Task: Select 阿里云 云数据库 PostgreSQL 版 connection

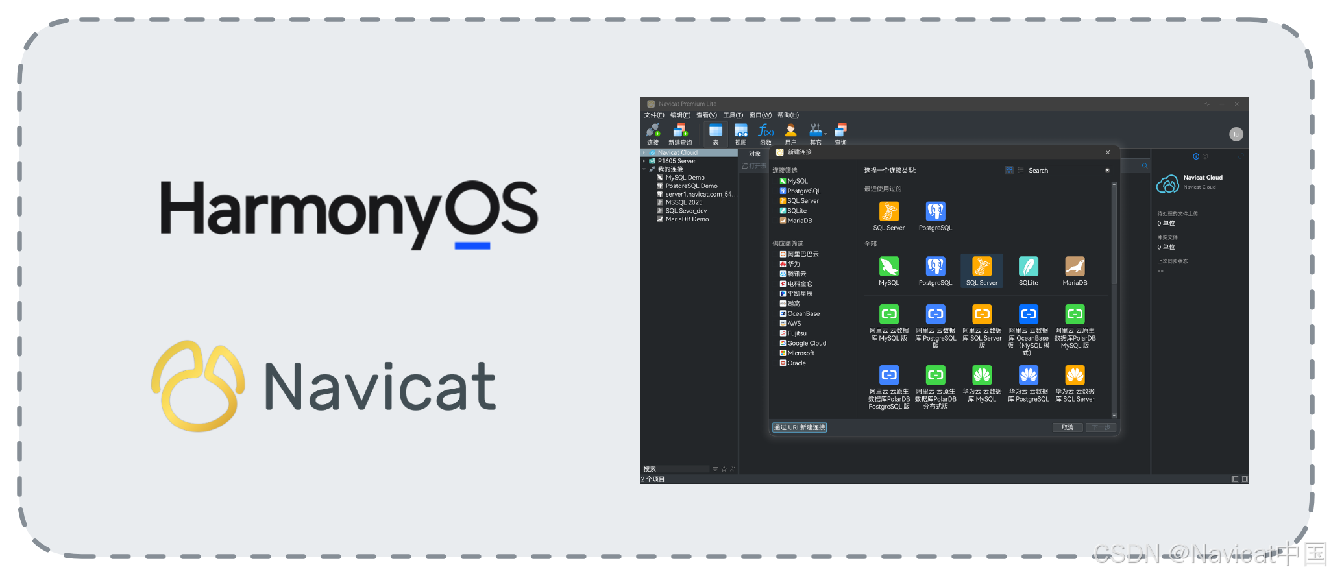Action: (935, 326)
